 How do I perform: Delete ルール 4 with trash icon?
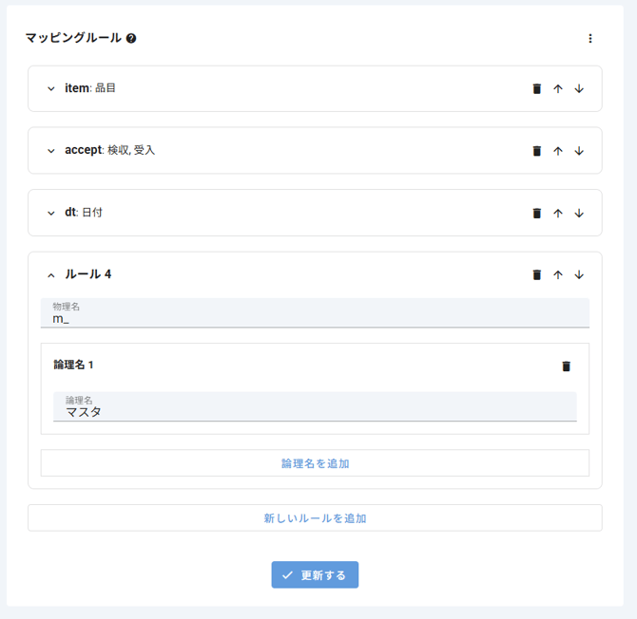[x=536, y=275]
